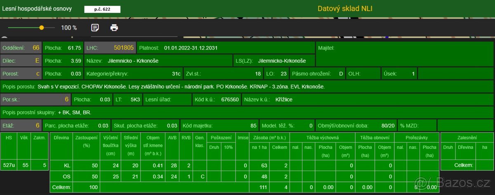Image resolution: width=495 pixels, height=195 pixels.
Task: Select the Oddělení 66 field
Action: coord(21,48)
